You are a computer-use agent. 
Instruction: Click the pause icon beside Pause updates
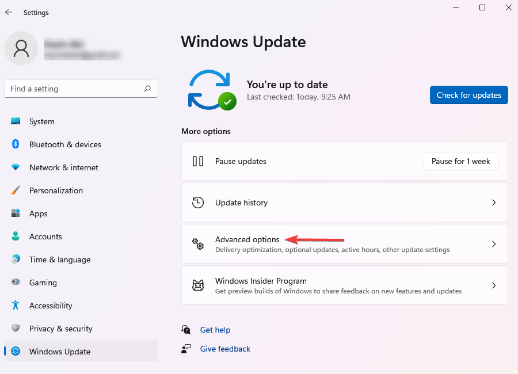[x=198, y=161]
